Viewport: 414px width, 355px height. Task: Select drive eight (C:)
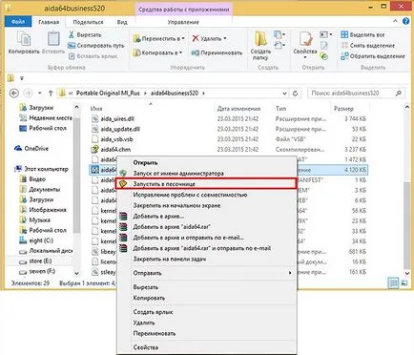36,240
